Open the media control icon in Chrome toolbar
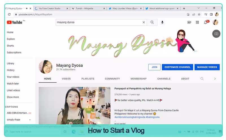 pos(206,14)
